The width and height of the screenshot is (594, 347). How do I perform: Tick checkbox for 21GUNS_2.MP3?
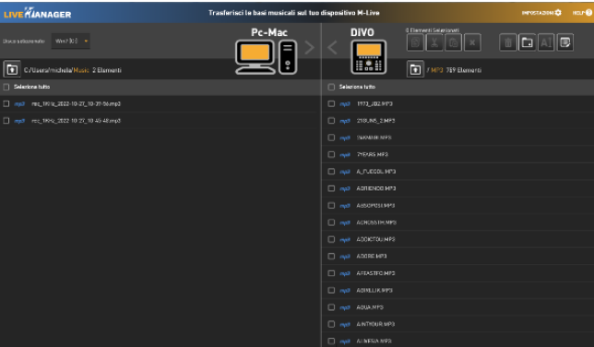331,121
